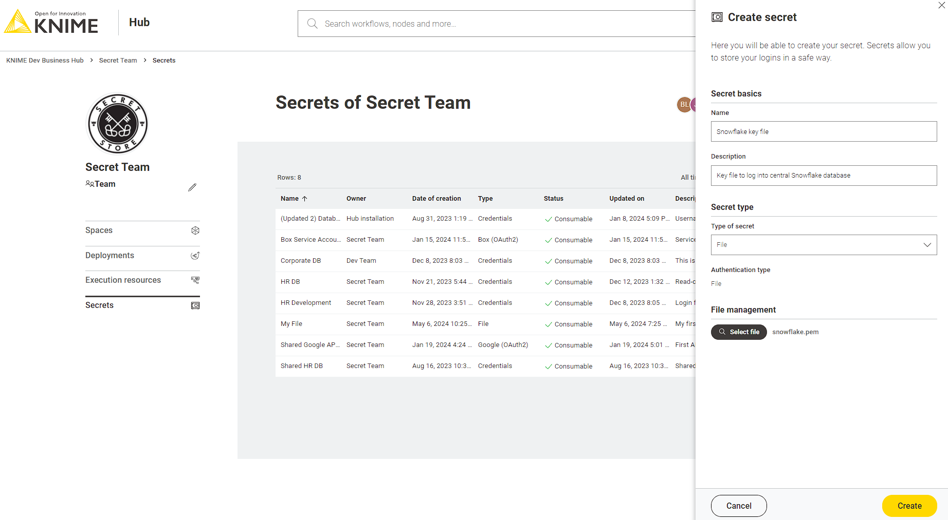Click the May 6, 2024 10:25 creation date

[x=442, y=324]
